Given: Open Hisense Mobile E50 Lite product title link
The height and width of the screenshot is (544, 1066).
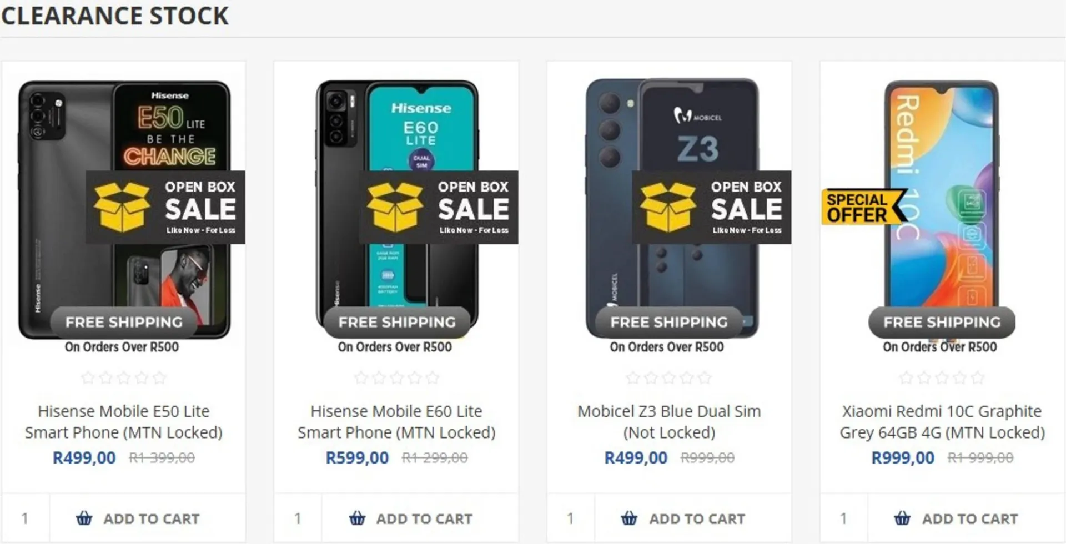Looking at the screenshot, I should 123,422.
